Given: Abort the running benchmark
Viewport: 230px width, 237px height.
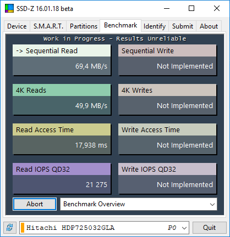Looking at the screenshot, I should click(35, 204).
